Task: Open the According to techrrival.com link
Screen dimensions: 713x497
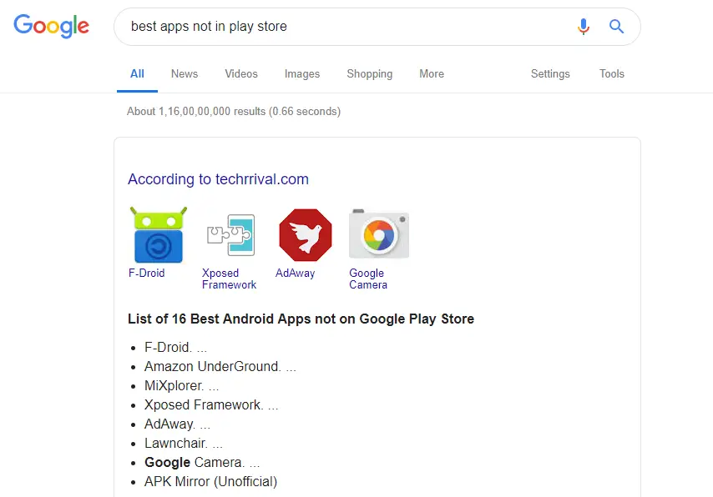Action: pyautogui.click(x=218, y=179)
